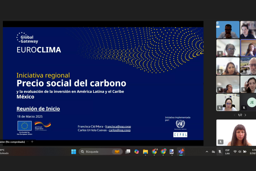Click the Carlos Urriola Cuevas name text
256x171 pixels.
(92, 130)
